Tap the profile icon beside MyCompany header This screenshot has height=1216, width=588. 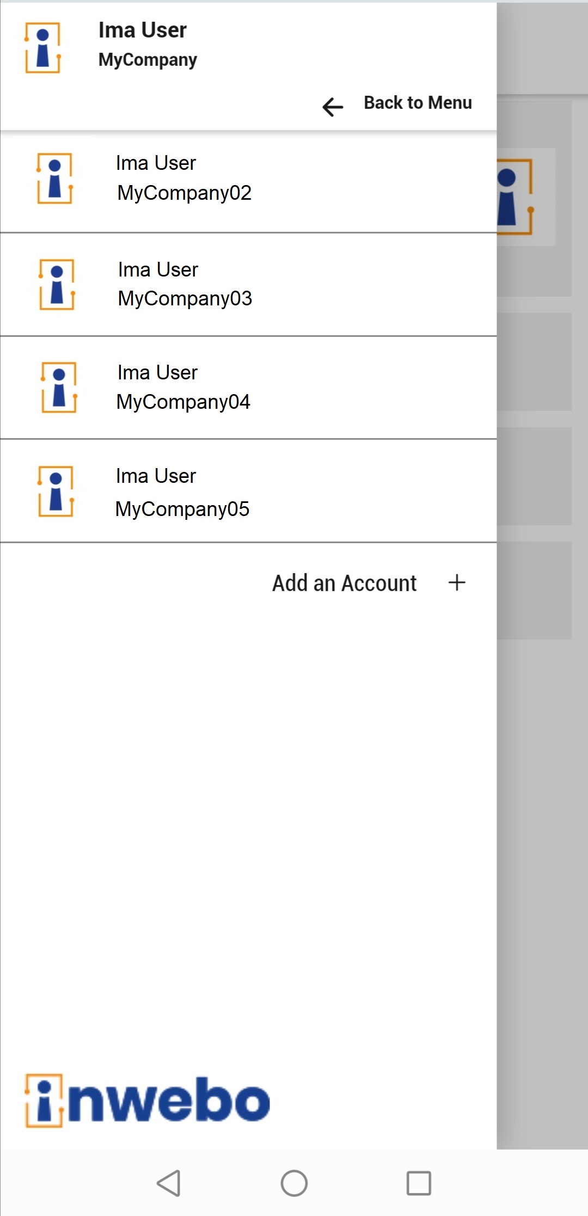click(x=42, y=48)
